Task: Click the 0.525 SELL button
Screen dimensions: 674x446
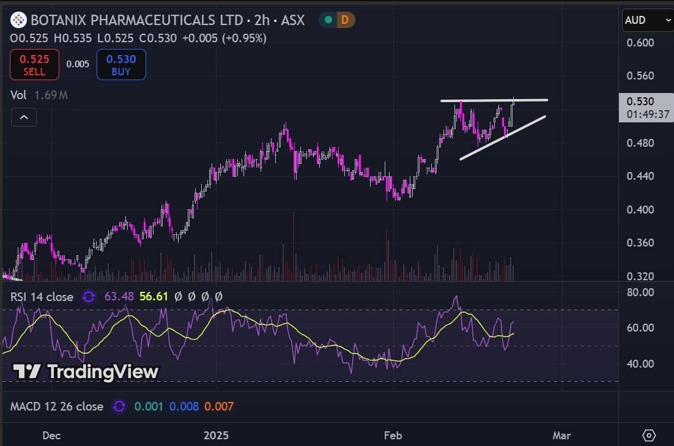Action: point(34,64)
